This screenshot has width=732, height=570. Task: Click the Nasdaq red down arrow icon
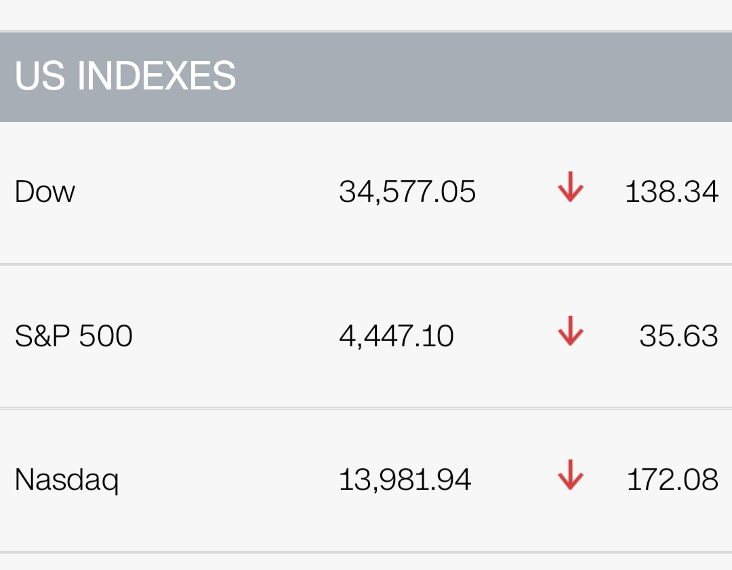click(x=570, y=475)
